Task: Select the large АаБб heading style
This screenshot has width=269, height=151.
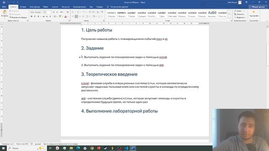Action: (x=212, y=14)
